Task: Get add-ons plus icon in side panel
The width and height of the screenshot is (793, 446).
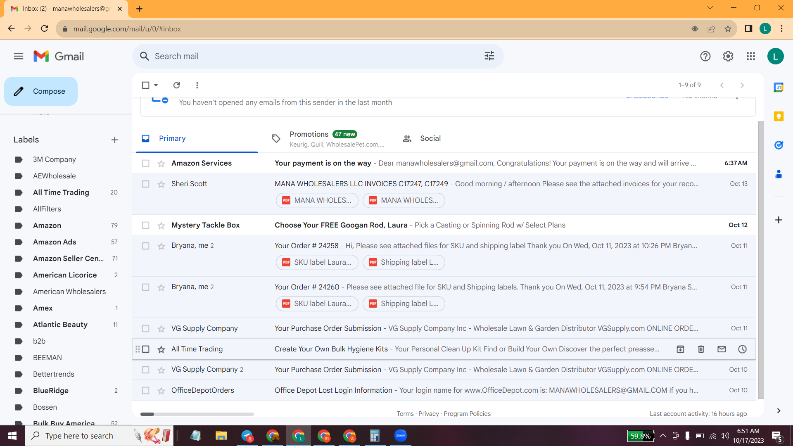Action: [779, 220]
